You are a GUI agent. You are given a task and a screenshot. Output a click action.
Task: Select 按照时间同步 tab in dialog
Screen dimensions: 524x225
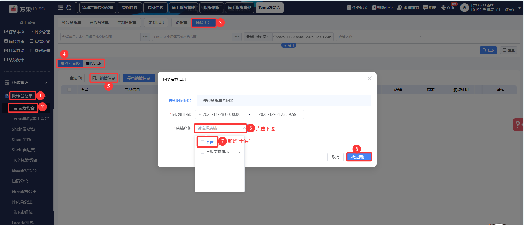[x=180, y=100]
